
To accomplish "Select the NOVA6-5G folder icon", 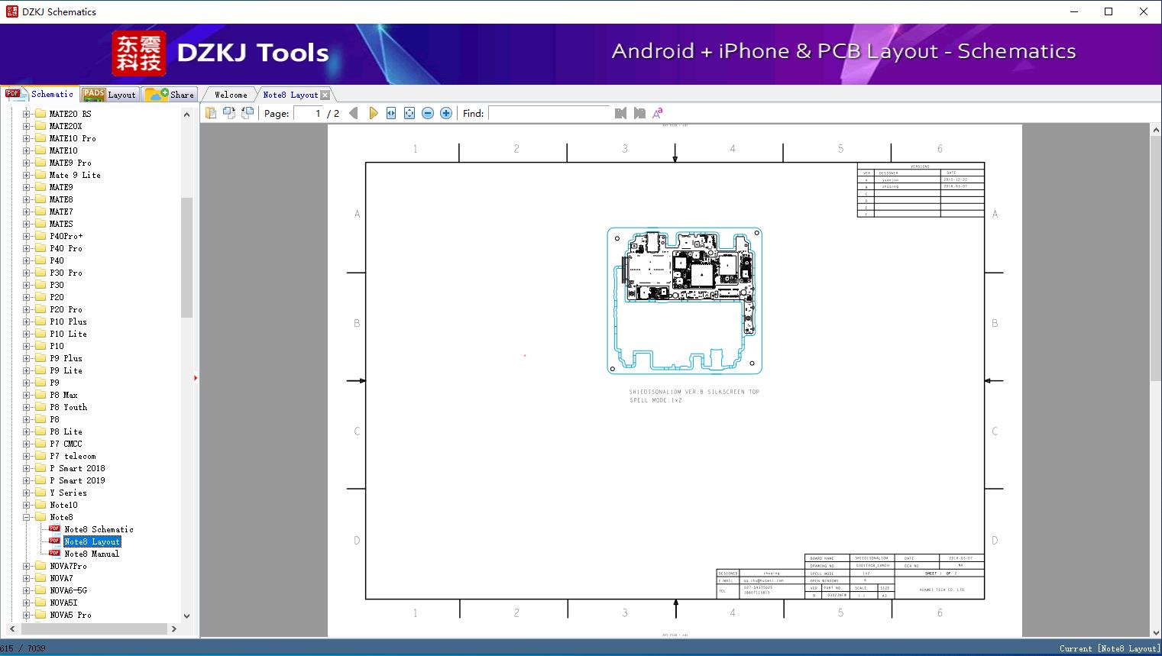I will point(40,590).
